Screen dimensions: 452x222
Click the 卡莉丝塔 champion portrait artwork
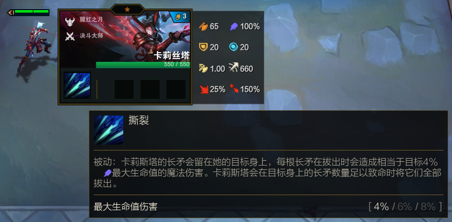click(125, 39)
